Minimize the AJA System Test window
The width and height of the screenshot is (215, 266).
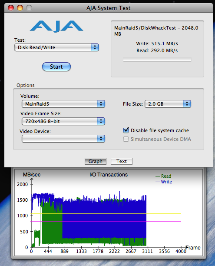20,8
